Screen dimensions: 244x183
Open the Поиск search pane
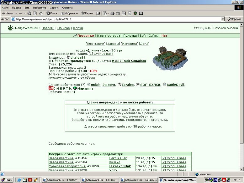(x=52, y=13)
